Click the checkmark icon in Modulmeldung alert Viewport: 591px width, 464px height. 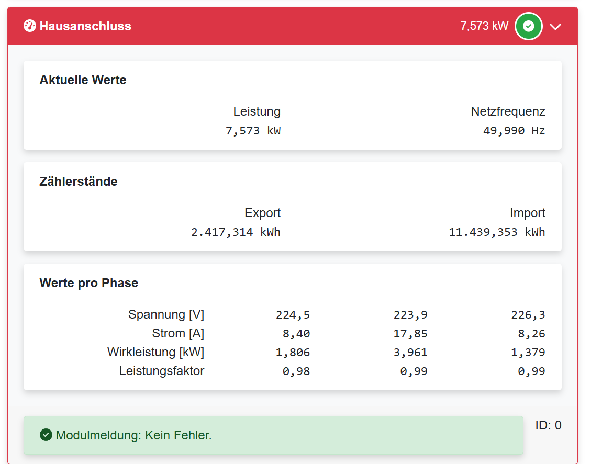click(46, 435)
